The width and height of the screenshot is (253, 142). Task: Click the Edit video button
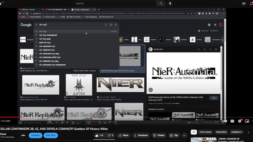pos(51,135)
